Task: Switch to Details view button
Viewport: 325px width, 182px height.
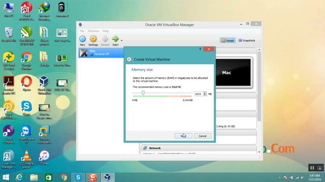Action: click(x=228, y=40)
